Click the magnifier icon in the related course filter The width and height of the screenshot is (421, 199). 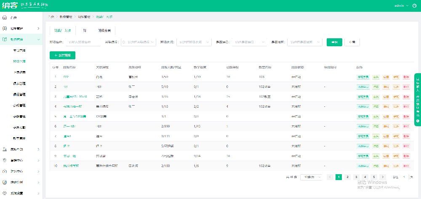pos(124,42)
